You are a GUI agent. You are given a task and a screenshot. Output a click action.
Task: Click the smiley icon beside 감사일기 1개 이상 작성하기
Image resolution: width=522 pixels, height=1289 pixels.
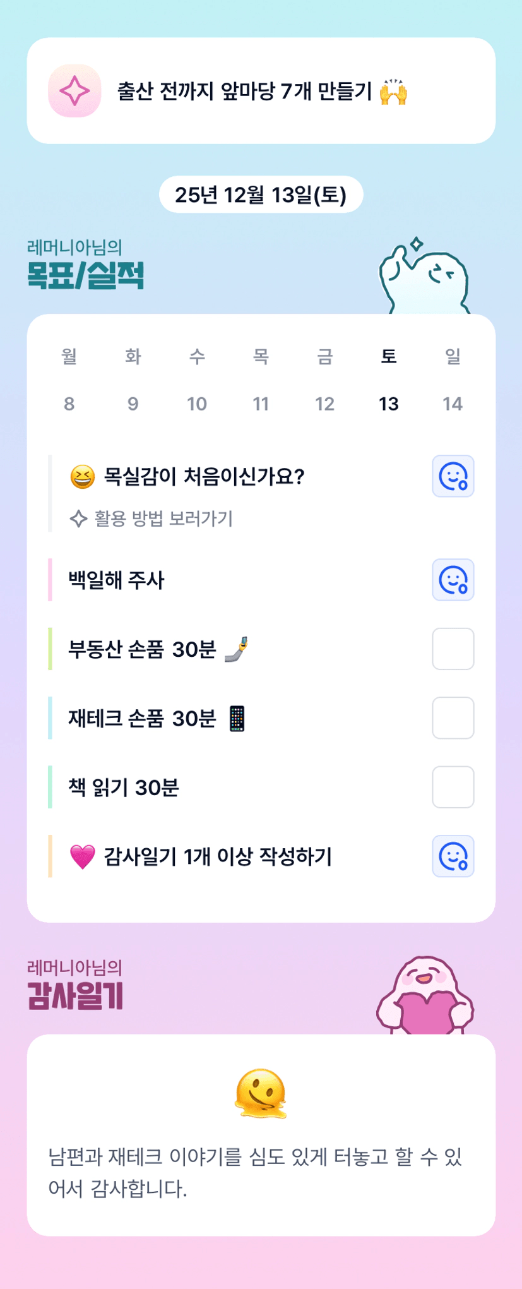tap(453, 856)
